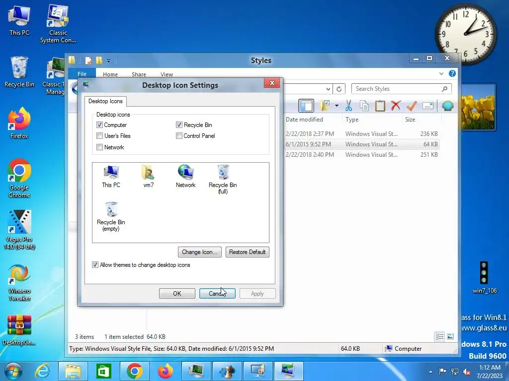Click the orange checkmark Properties toolbar icon
Image resolution: width=509 pixels, height=381 pixels.
412,106
